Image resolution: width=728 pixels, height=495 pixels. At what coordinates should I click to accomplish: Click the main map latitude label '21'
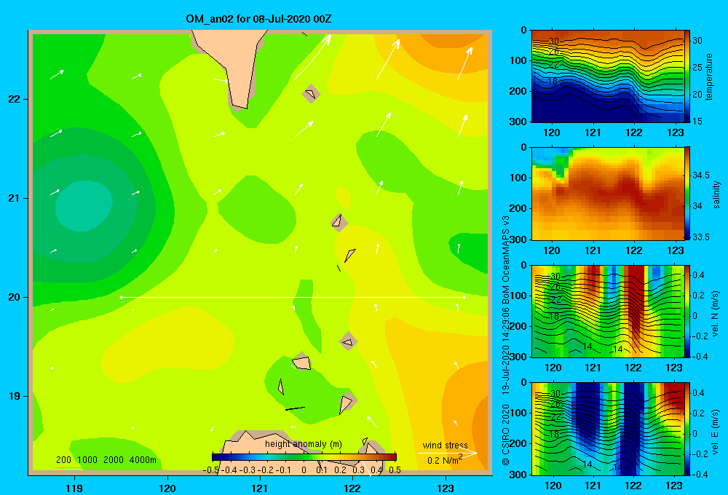[15, 198]
